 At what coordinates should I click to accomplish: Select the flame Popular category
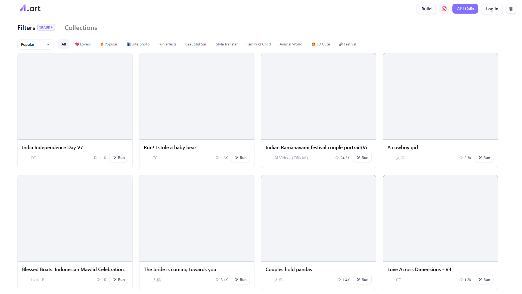(109, 44)
